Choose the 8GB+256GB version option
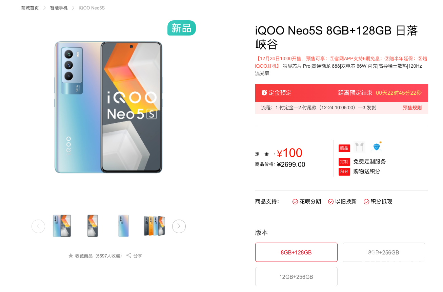Viewport: 443px width, 292px height. [x=384, y=252]
